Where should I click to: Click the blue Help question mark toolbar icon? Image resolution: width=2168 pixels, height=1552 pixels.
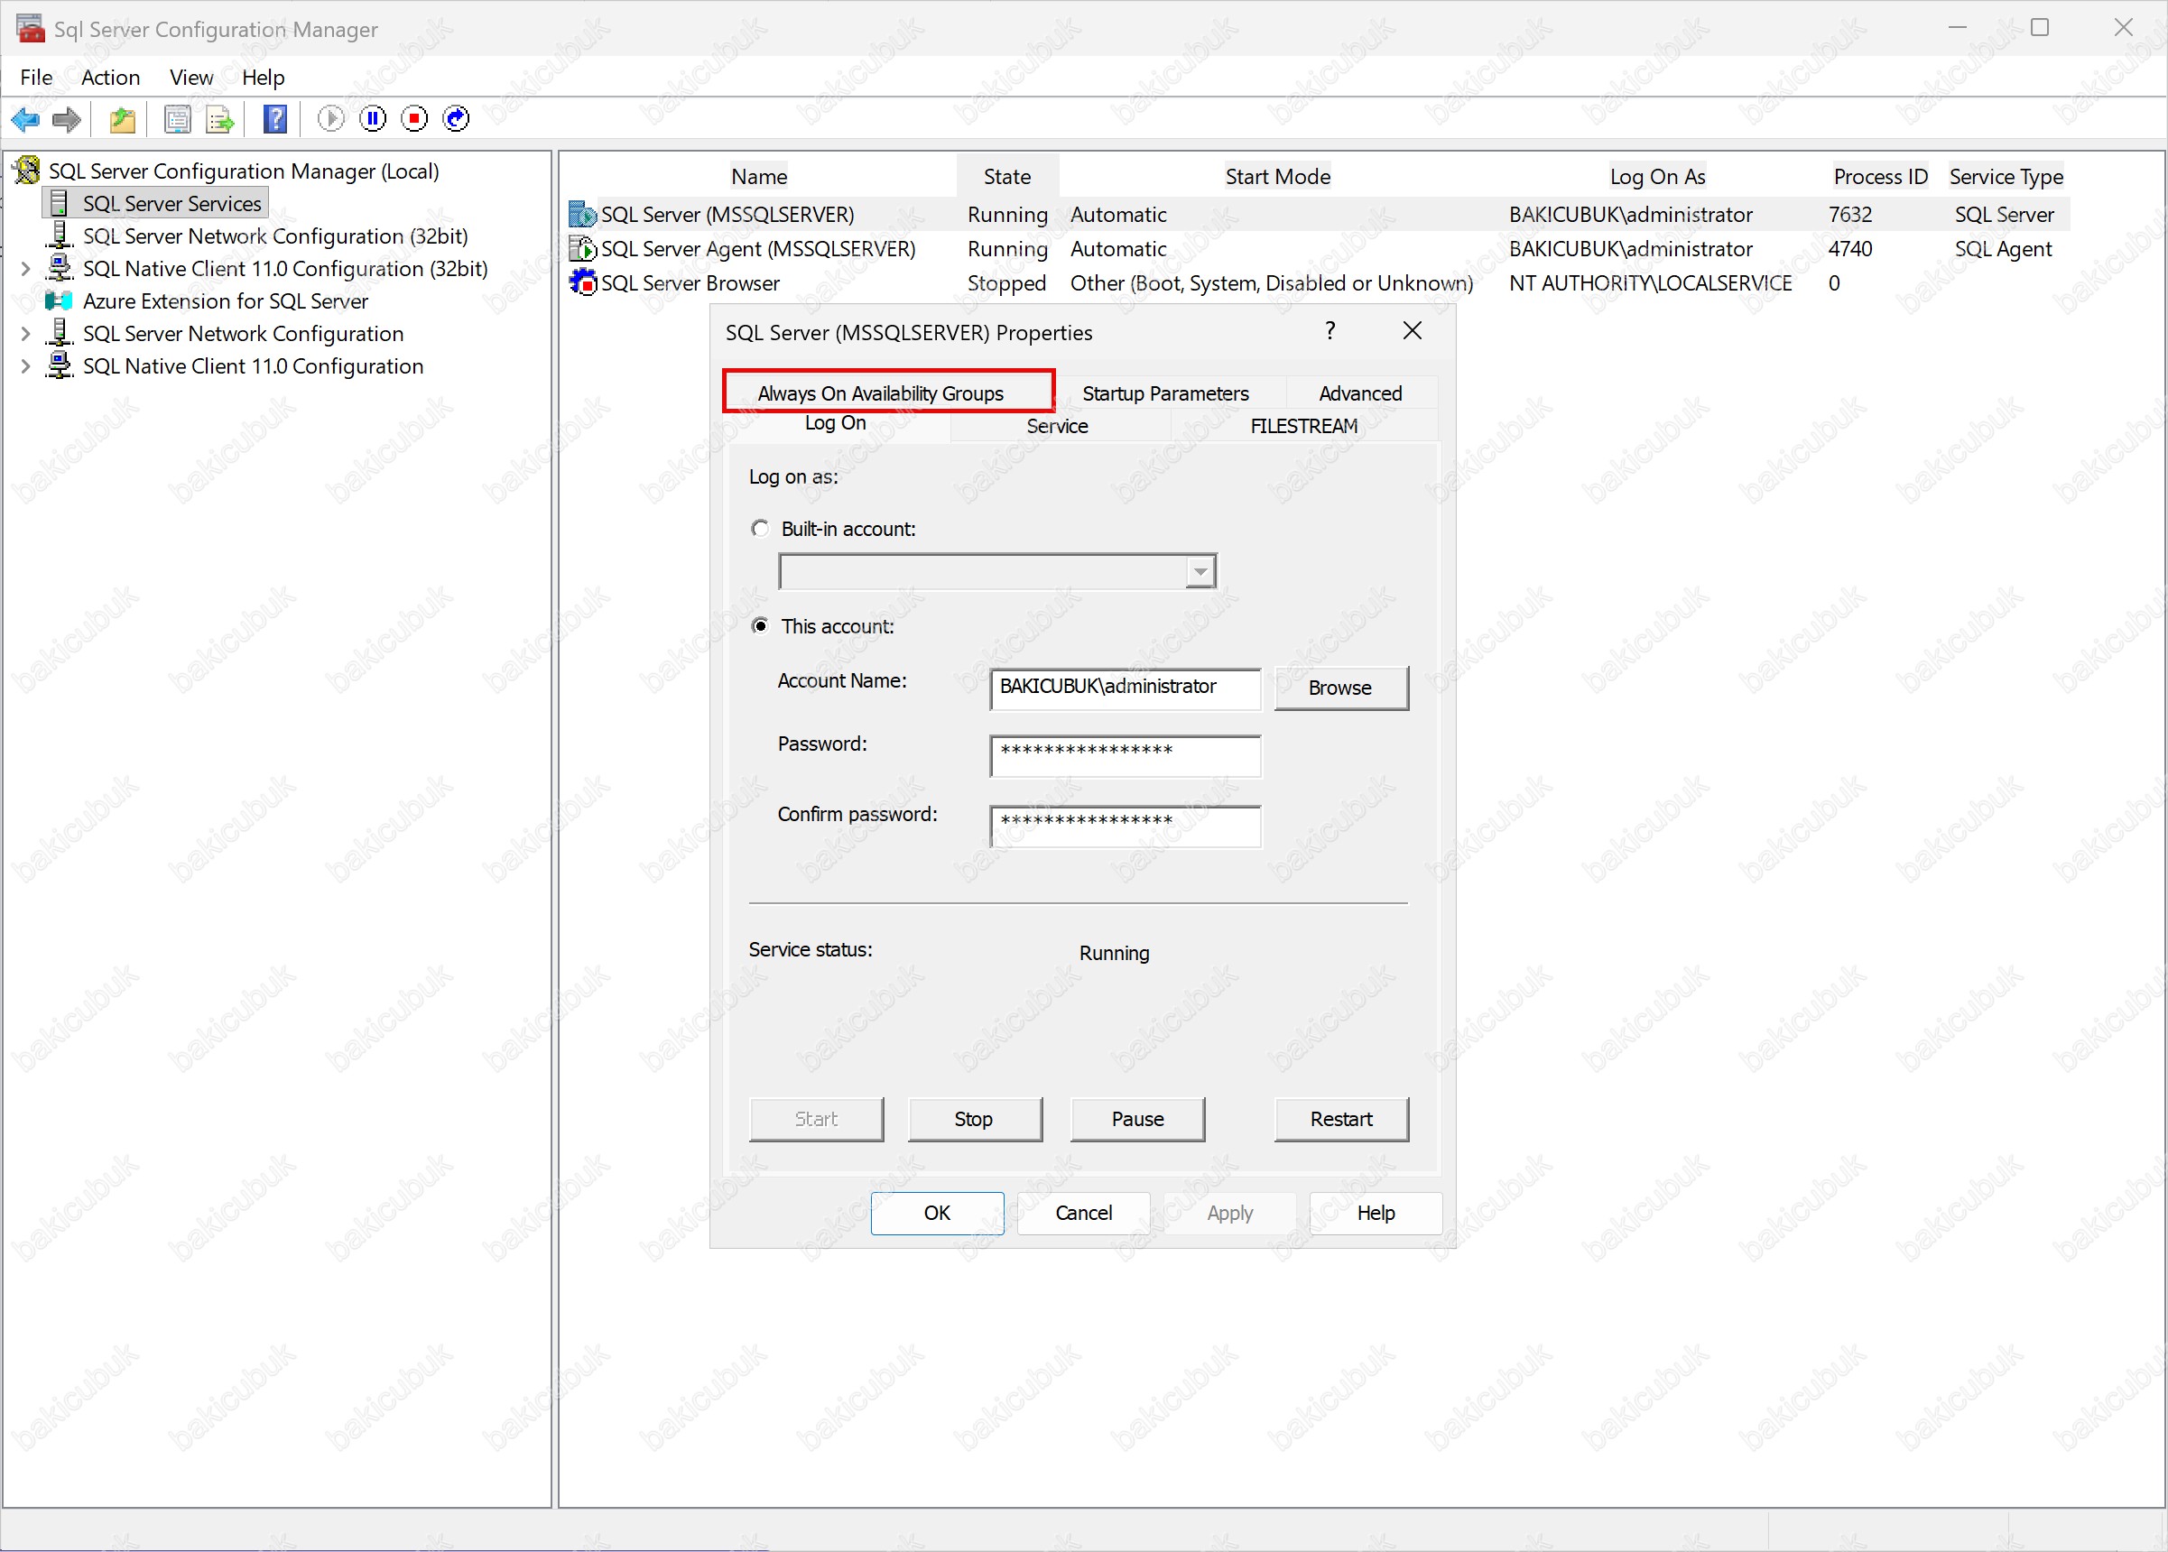pos(275,118)
